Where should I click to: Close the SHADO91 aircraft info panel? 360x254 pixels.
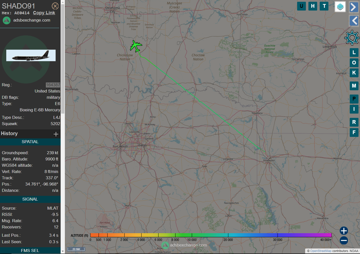click(x=55, y=6)
